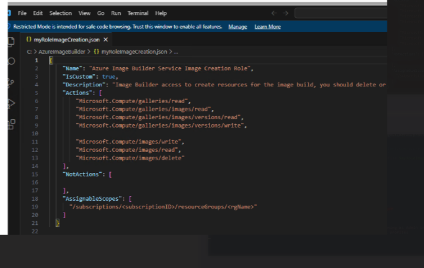The height and width of the screenshot is (268, 424).
Task: Open the Source Control view
Action: [11, 83]
